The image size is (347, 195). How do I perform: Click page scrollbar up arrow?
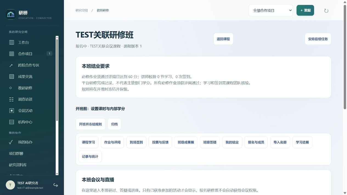(345, 2)
